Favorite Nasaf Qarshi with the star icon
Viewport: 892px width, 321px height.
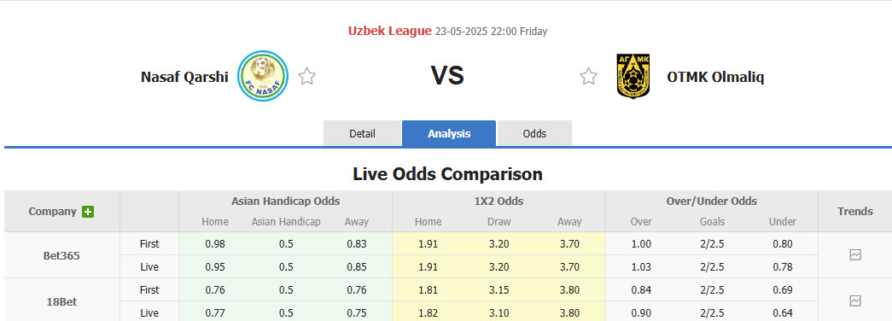pos(307,76)
